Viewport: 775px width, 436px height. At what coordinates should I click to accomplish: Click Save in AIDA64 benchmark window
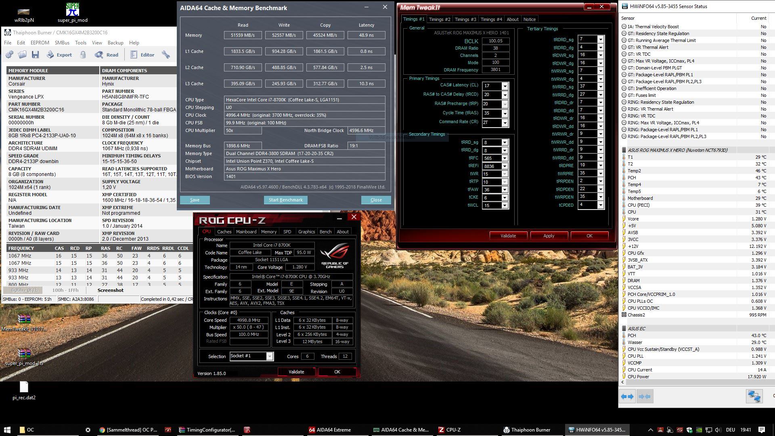click(195, 200)
